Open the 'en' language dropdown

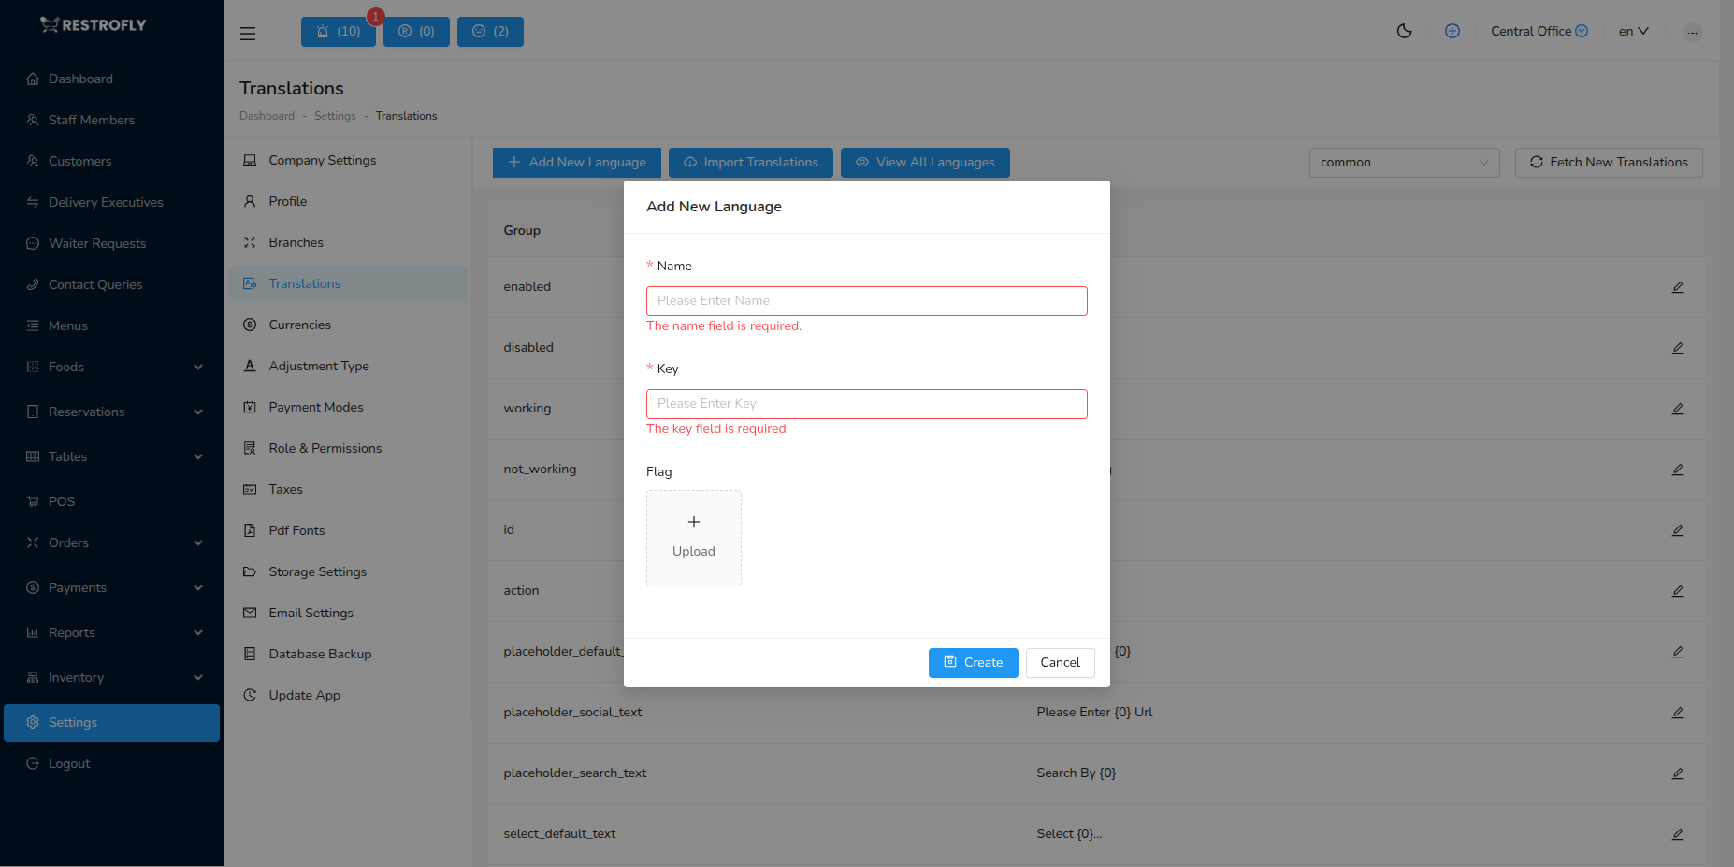(x=1633, y=31)
